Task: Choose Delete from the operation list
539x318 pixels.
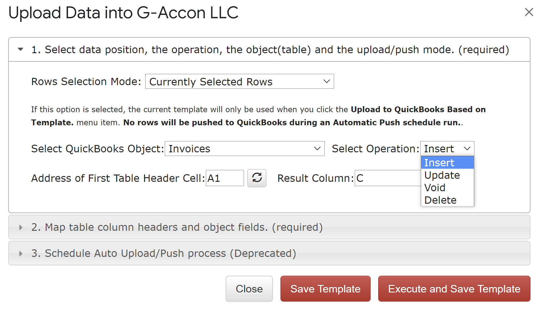Action: click(x=440, y=200)
